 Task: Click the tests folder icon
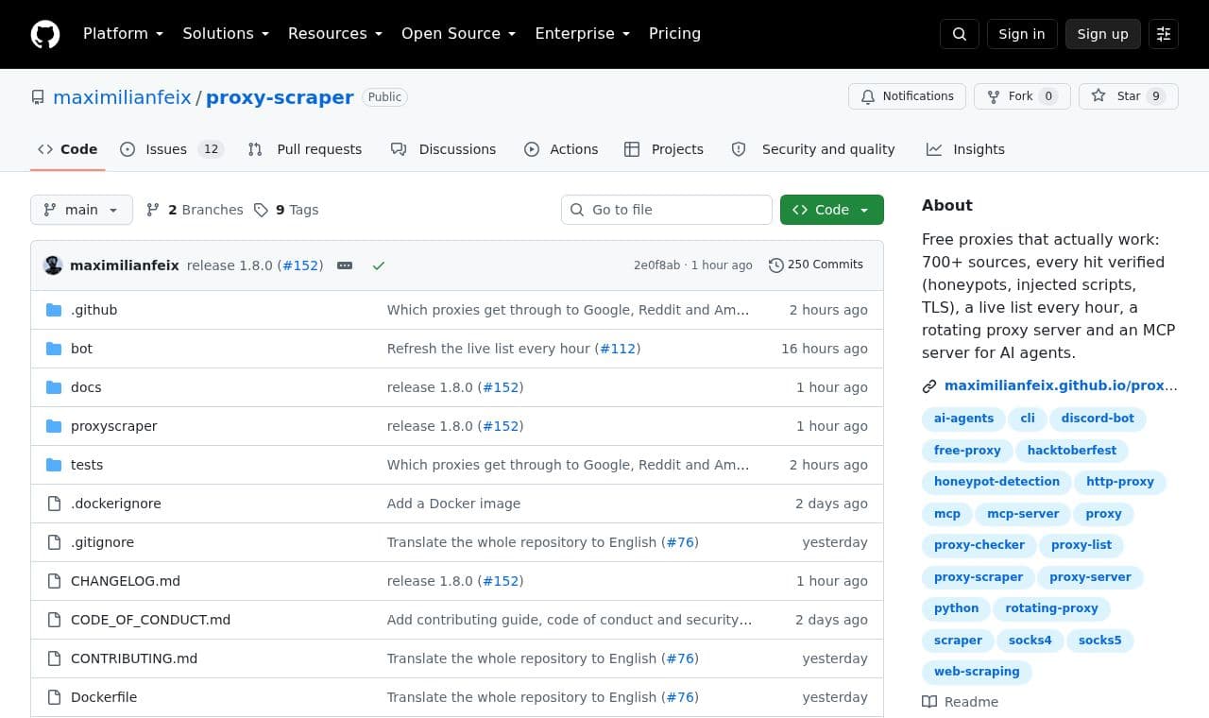pyautogui.click(x=54, y=465)
